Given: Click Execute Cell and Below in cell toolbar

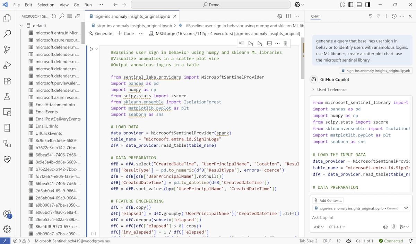Looking at the screenshot, I should pos(260,43).
